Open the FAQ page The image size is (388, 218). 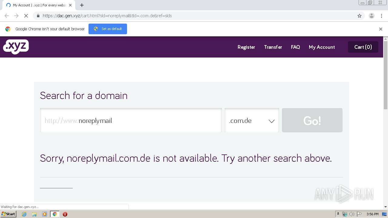coord(295,47)
